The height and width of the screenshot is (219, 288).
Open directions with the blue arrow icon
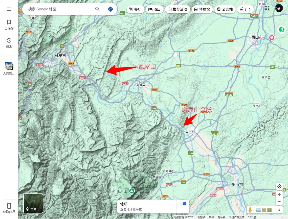pyautogui.click(x=110, y=9)
